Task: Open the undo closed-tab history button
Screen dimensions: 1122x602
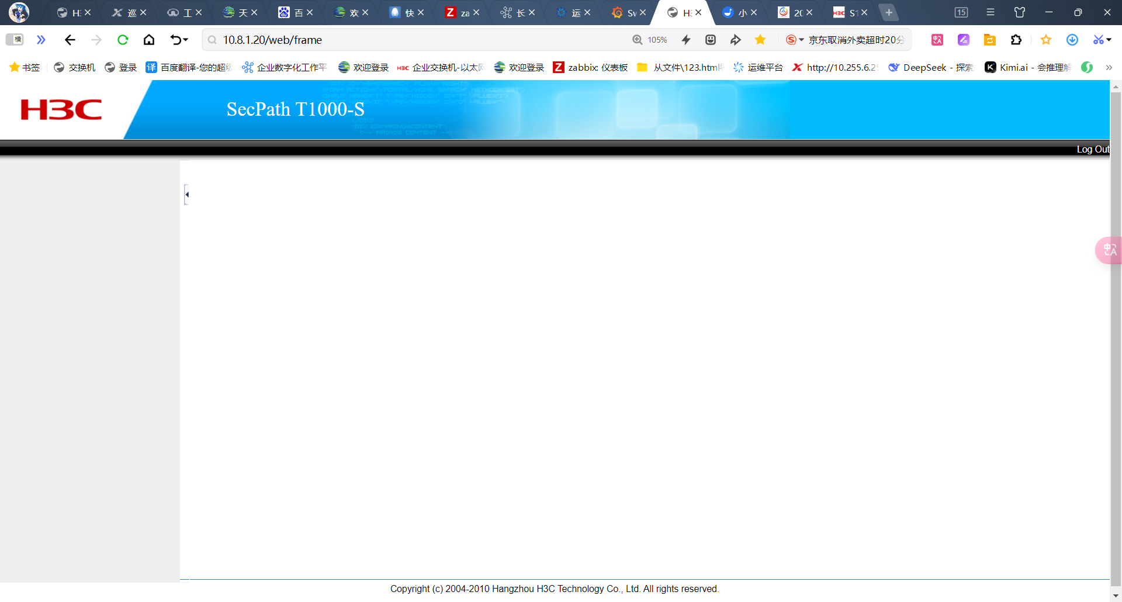Action: (x=179, y=40)
